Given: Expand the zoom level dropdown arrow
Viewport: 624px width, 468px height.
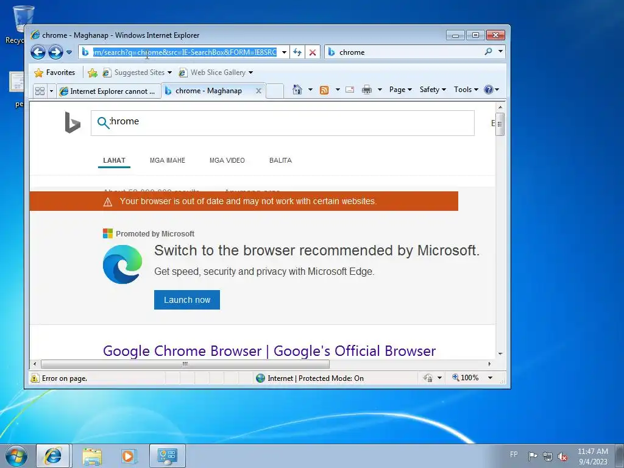Looking at the screenshot, I should [491, 378].
